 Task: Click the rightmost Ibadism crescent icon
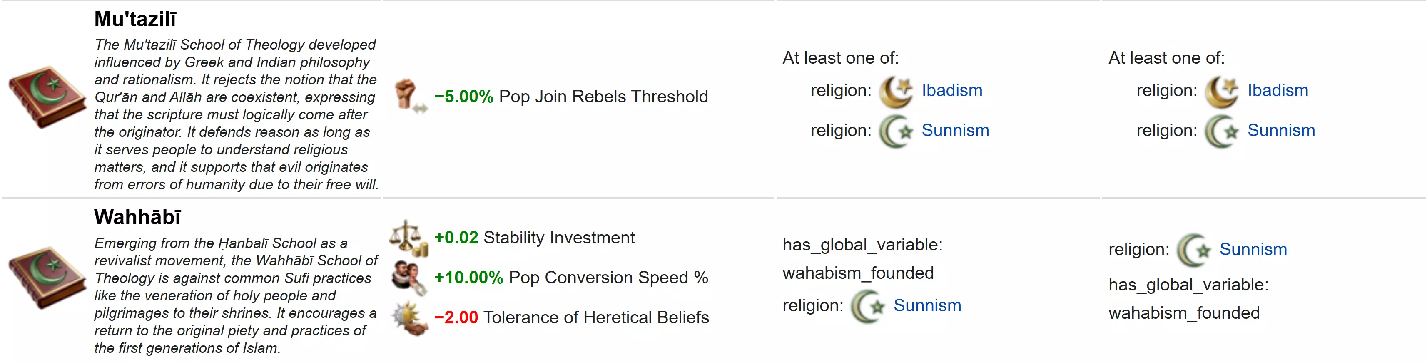point(1221,91)
